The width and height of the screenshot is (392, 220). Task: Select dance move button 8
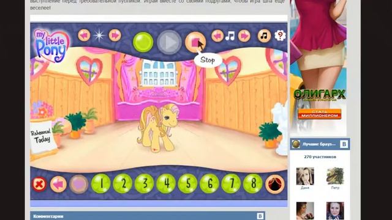tap(253, 183)
